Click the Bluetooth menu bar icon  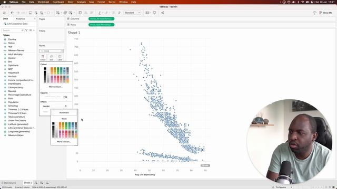pos(299,2)
